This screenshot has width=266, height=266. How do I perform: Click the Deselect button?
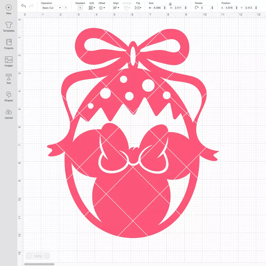tap(80, 8)
